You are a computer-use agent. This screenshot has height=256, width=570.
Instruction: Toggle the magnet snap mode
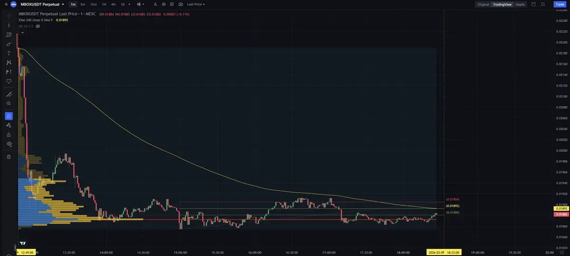click(9, 116)
